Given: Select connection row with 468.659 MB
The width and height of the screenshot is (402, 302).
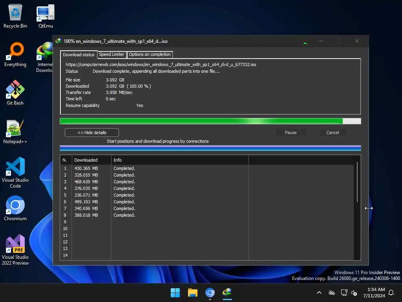Looking at the screenshot, I should pos(207,182).
